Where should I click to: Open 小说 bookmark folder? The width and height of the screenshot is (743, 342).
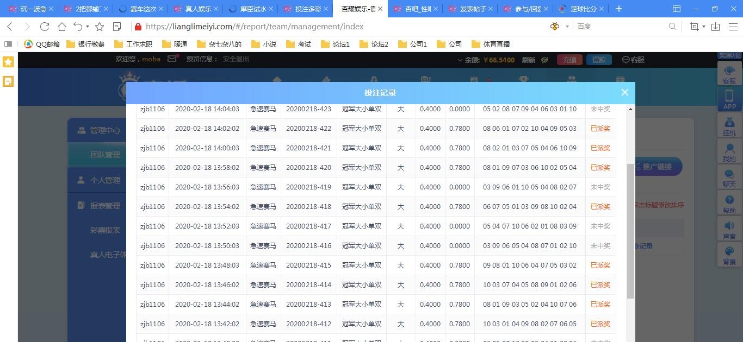coord(264,44)
